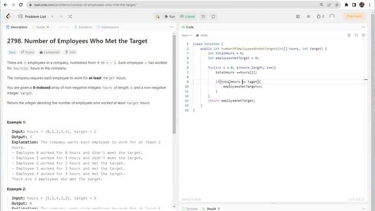The width and height of the screenshot is (375, 211).
Task: Open the user avatar menu
Action: (x=332, y=16)
